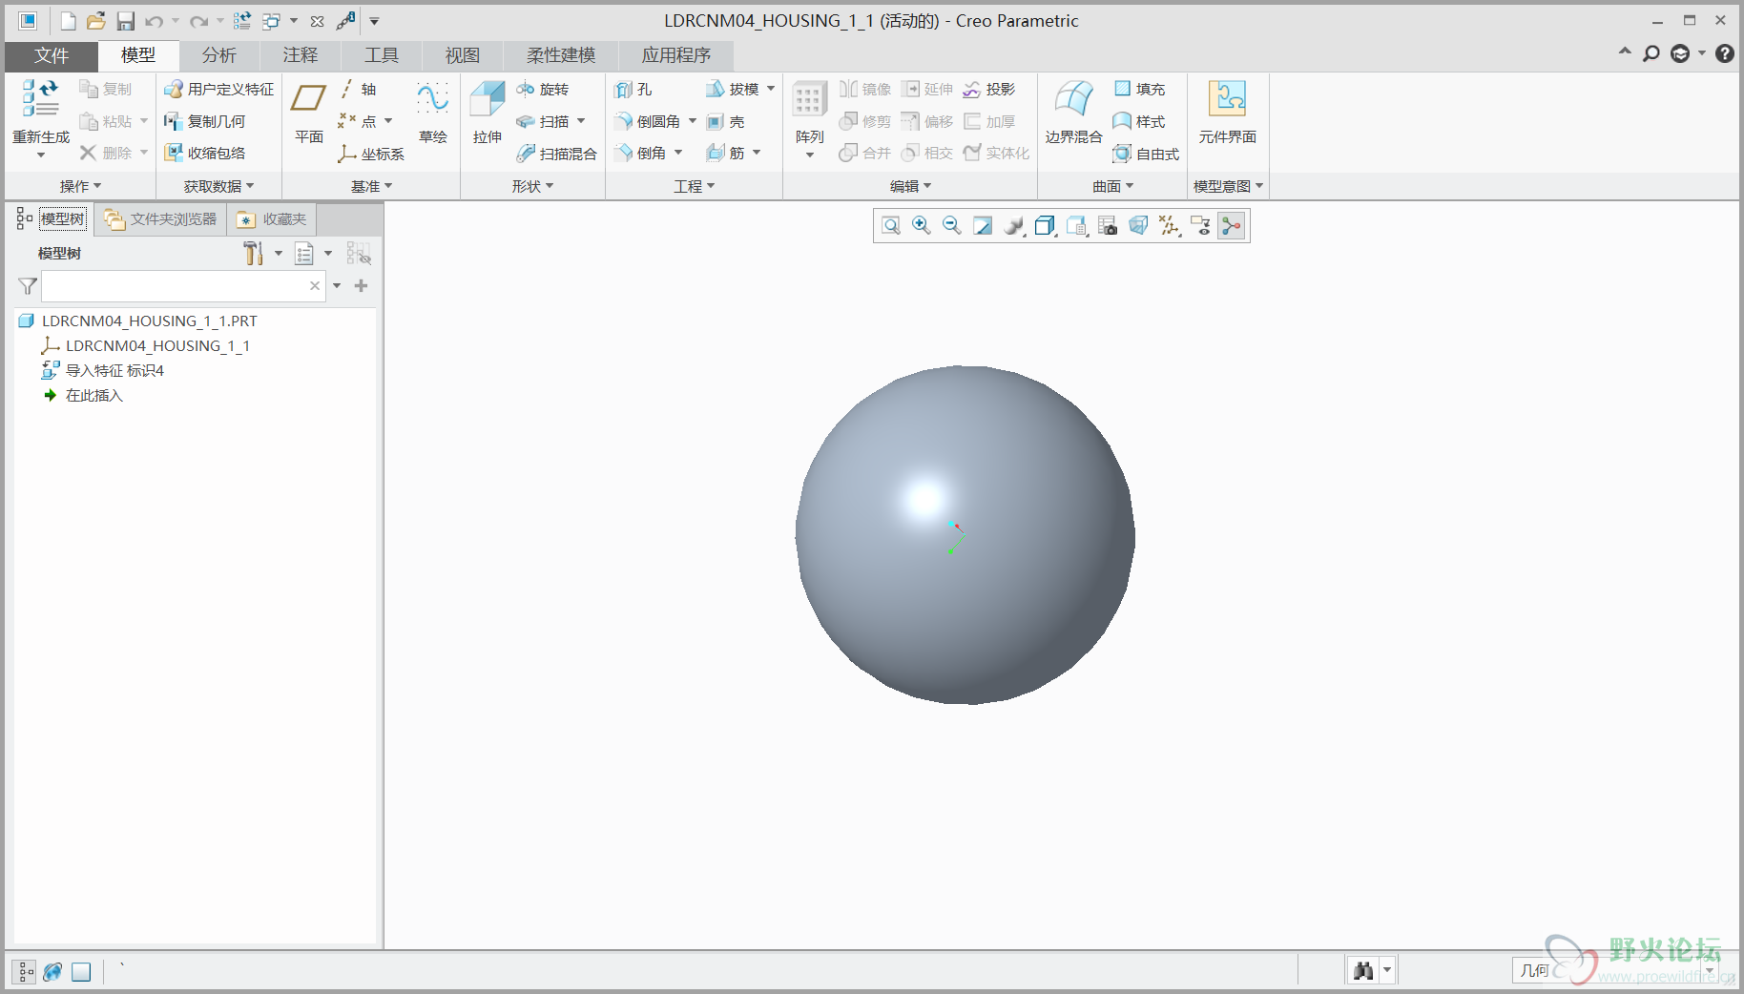Click the regenerate icon in quick access toolbar
Screen dimensions: 1744x994
242,21
